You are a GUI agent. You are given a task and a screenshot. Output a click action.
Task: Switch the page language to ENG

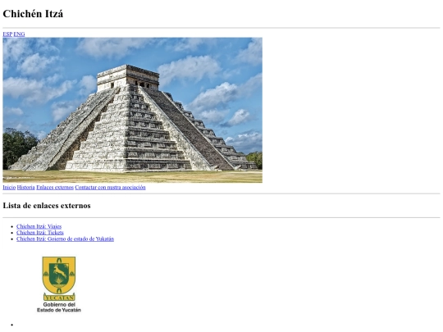19,34
